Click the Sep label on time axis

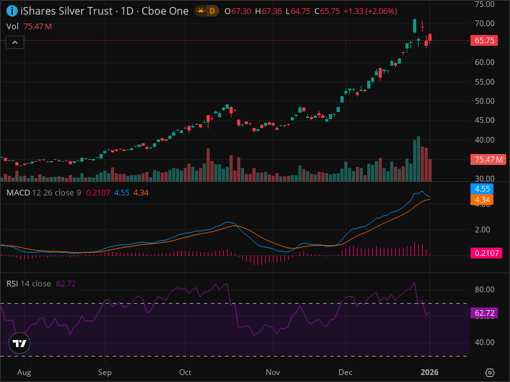click(105, 372)
